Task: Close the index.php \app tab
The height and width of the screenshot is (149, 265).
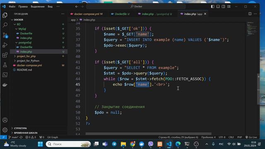Action: pyautogui.click(x=205, y=14)
